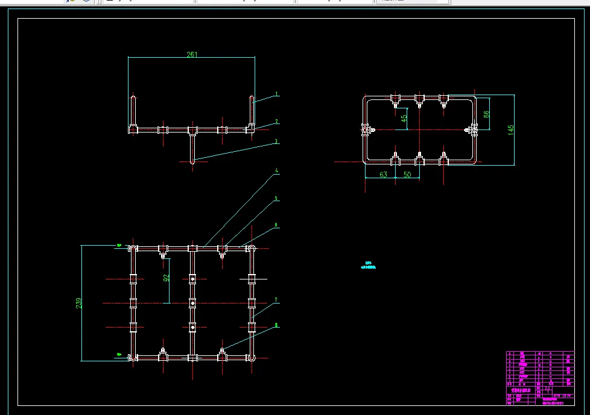Pick the 92 dimension label
The image size is (590, 415).
167,278
